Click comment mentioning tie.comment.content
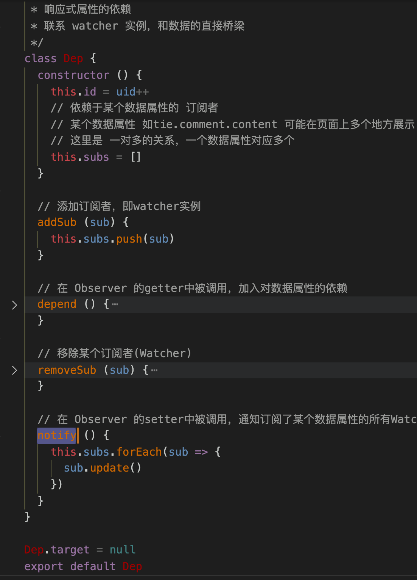Viewport: 417px width, 580px height. coord(233,124)
